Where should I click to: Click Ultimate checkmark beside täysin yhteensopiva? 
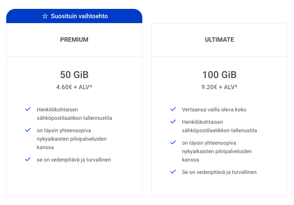173,143
